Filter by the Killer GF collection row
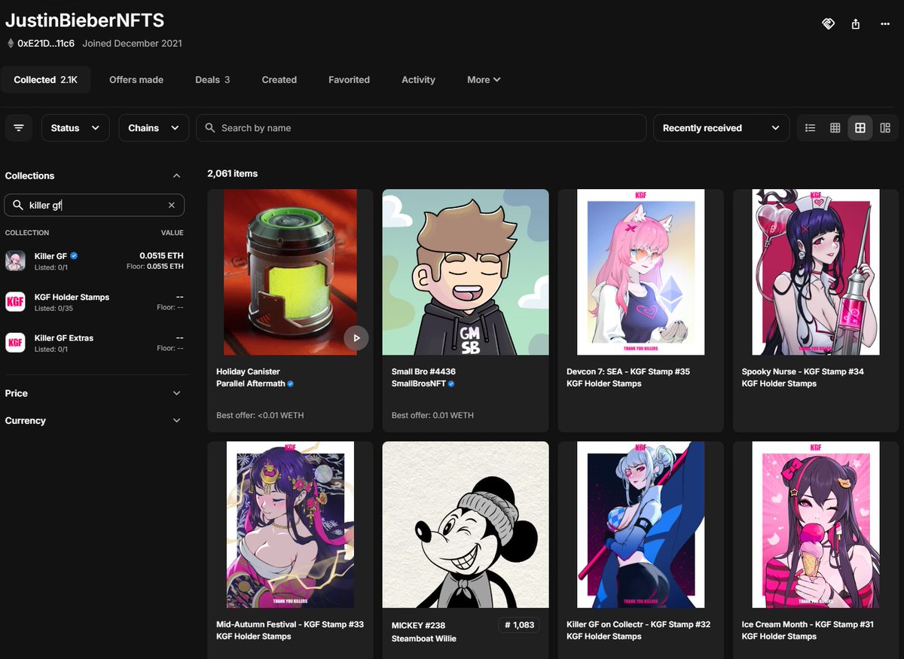 coord(94,261)
